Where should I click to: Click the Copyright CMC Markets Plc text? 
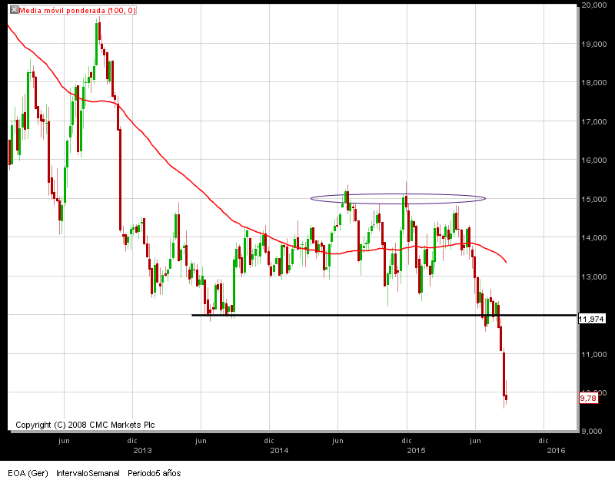tap(85, 425)
